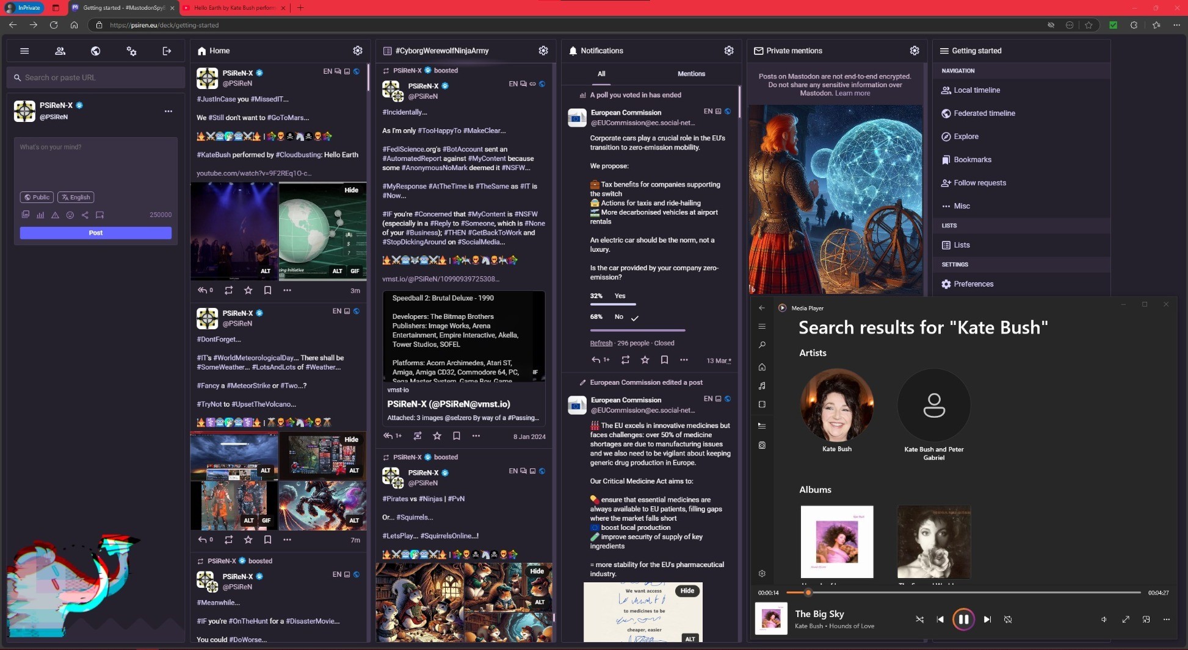Bookmark the European Commission poll post
1188x650 pixels.
coord(664,360)
